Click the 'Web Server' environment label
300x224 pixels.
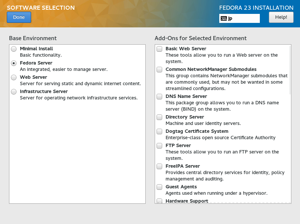33,77
